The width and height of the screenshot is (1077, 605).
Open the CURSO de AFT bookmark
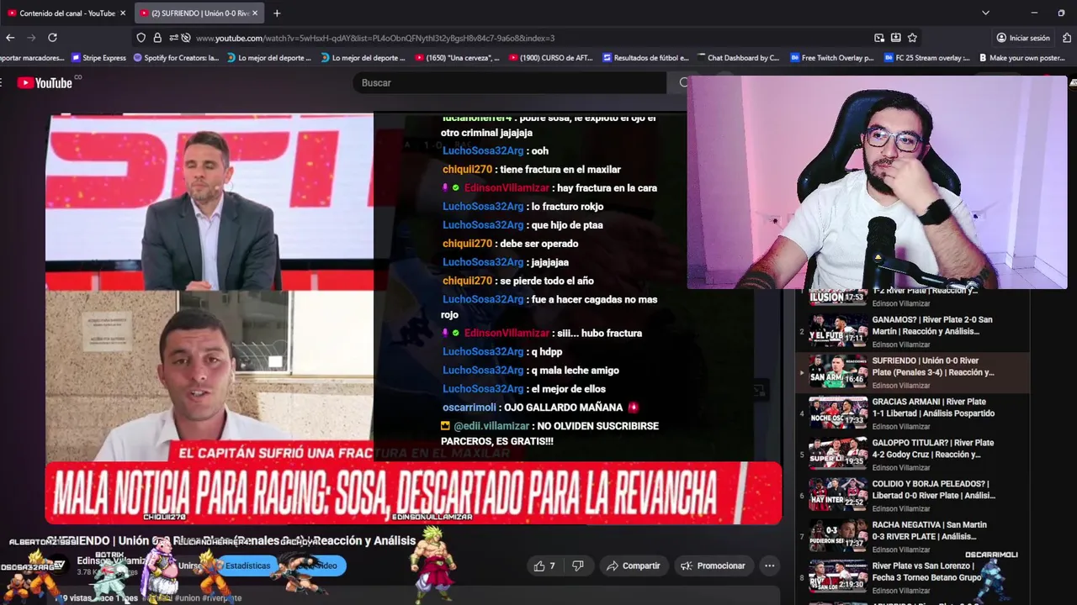click(551, 58)
